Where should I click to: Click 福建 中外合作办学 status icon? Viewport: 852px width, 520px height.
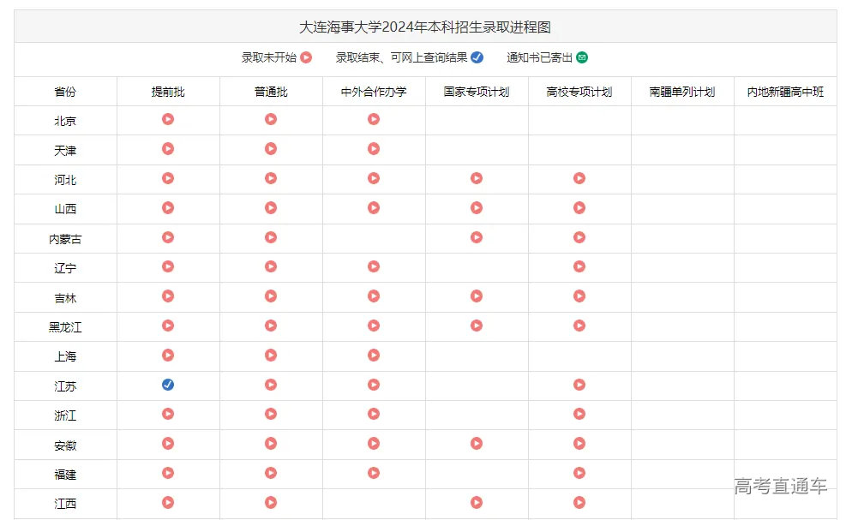pyautogui.click(x=374, y=473)
